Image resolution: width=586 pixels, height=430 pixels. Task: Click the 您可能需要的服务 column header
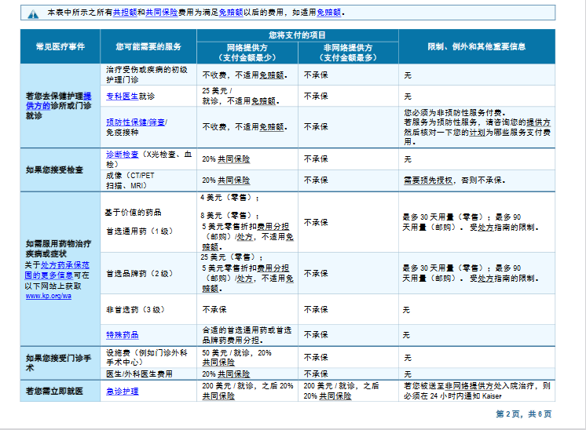pos(148,47)
